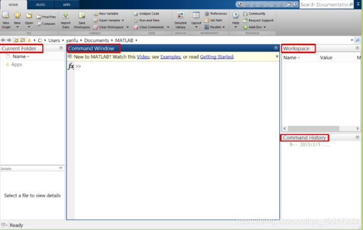Expand the Clear Workspace dropdown arrow
Image resolution: width=363 pixels, height=230 pixels.
point(127,27)
